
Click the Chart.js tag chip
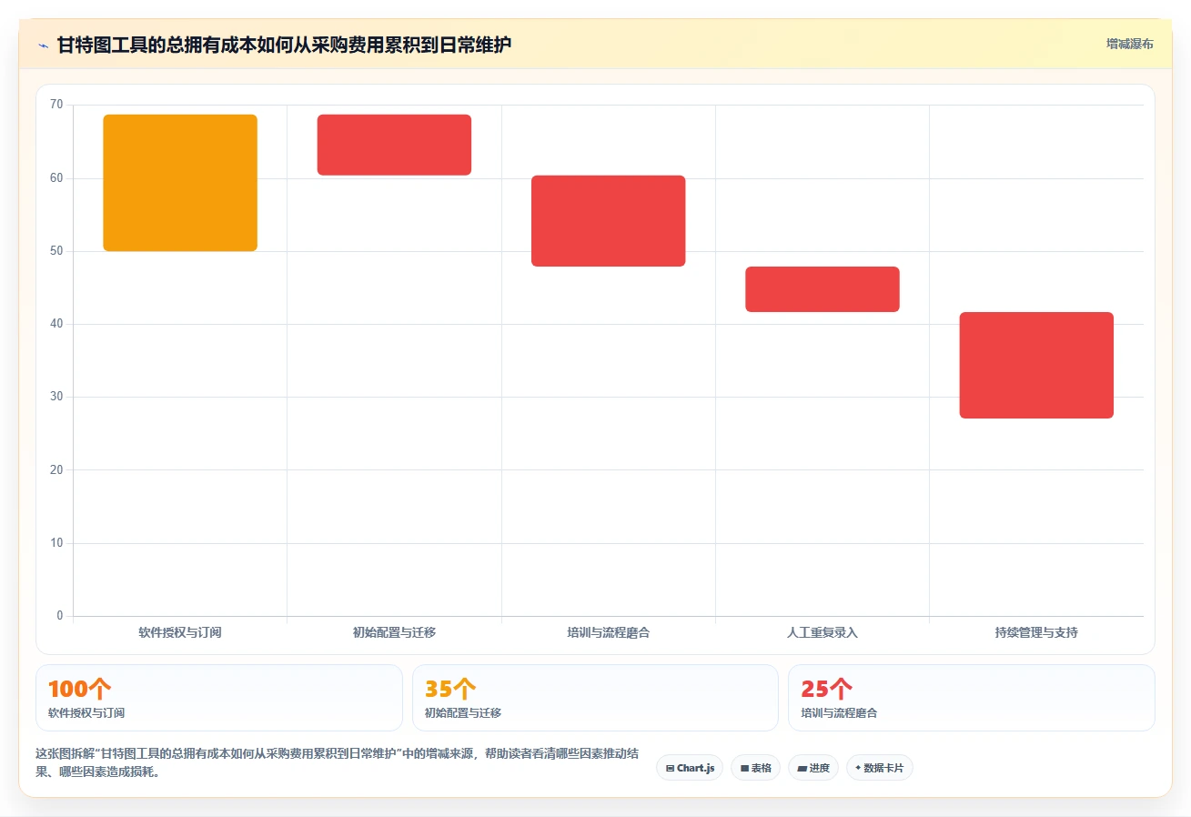point(690,768)
